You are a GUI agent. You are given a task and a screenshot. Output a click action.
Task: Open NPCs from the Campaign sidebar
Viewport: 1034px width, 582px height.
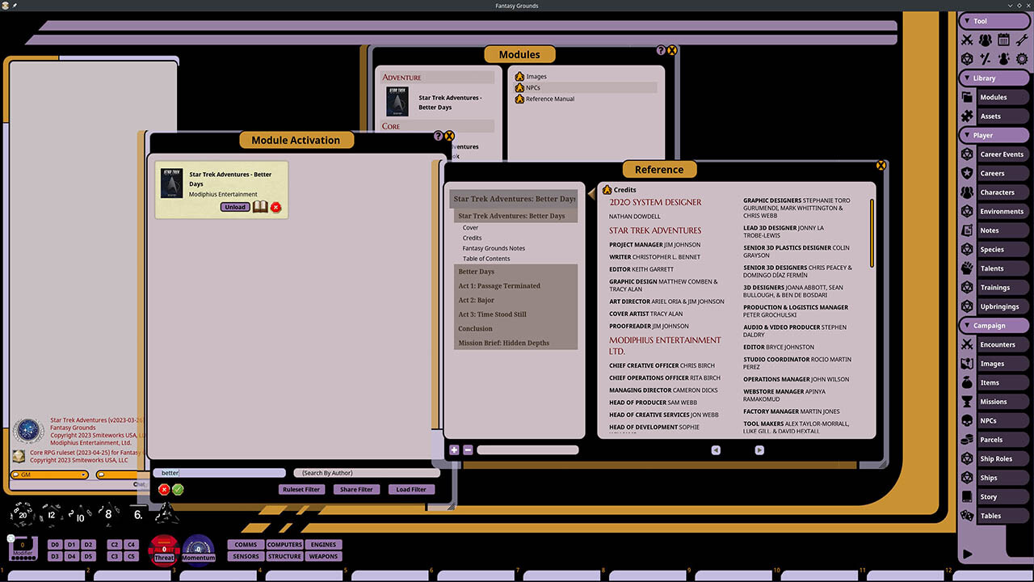click(x=999, y=420)
